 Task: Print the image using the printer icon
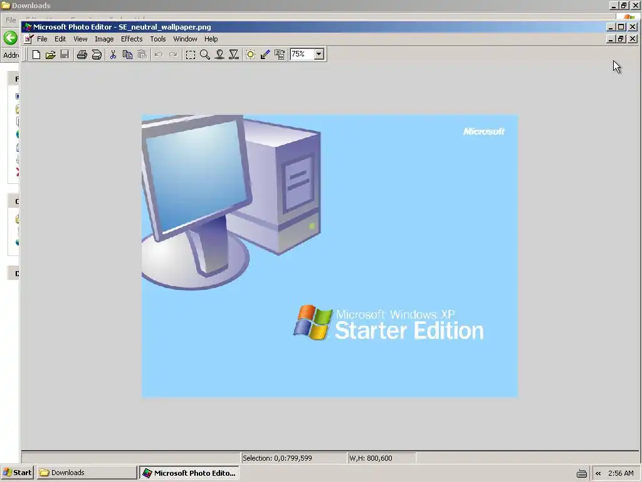(82, 55)
